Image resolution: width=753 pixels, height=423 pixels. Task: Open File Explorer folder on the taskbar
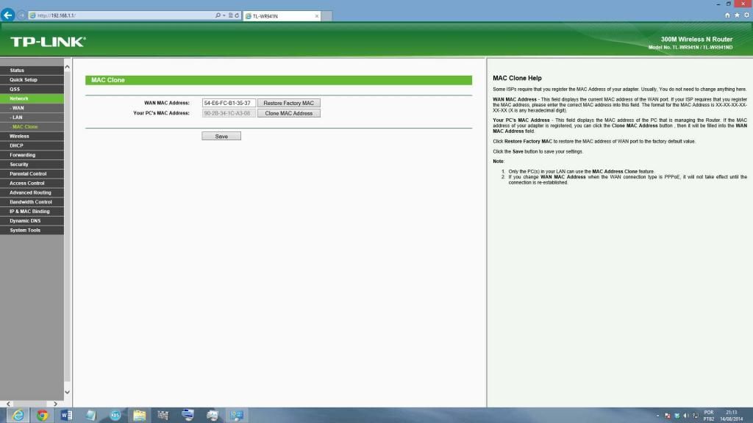click(x=139, y=416)
